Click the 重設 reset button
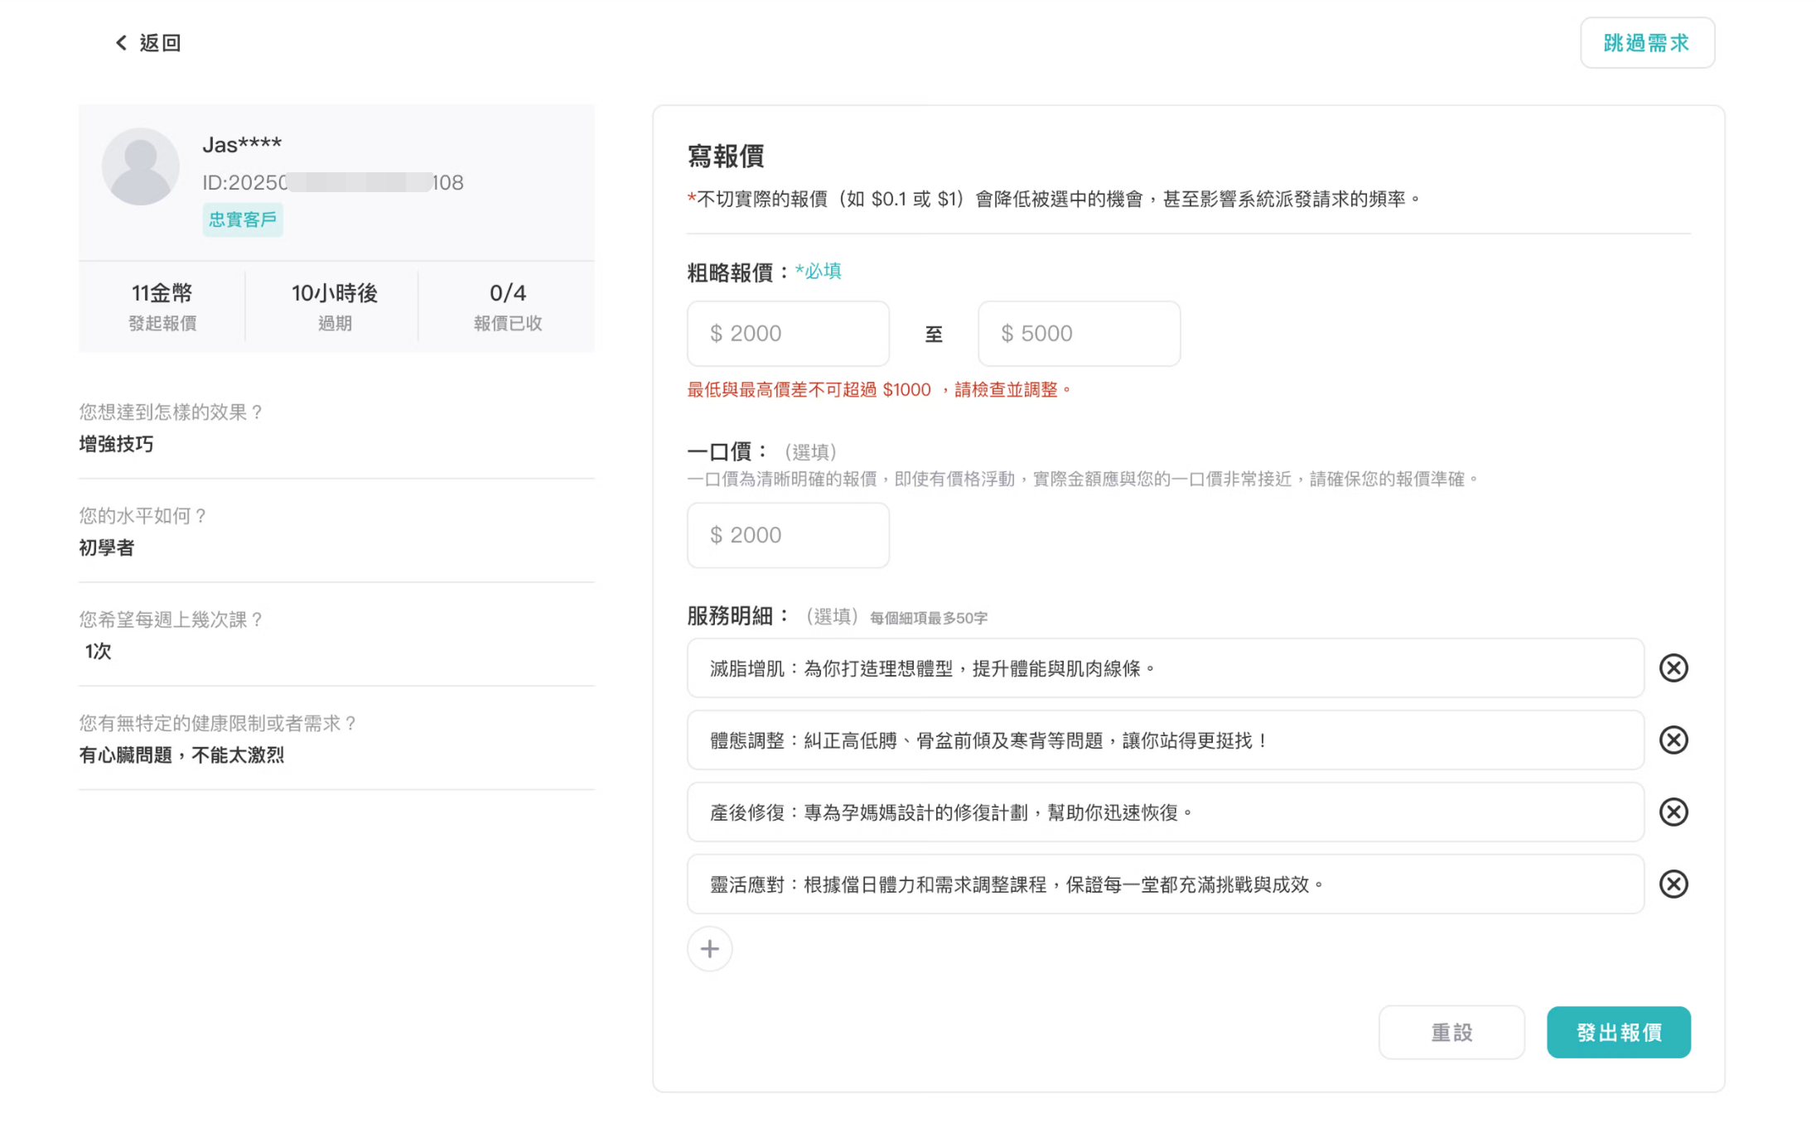The image size is (1816, 1123). click(x=1451, y=1032)
